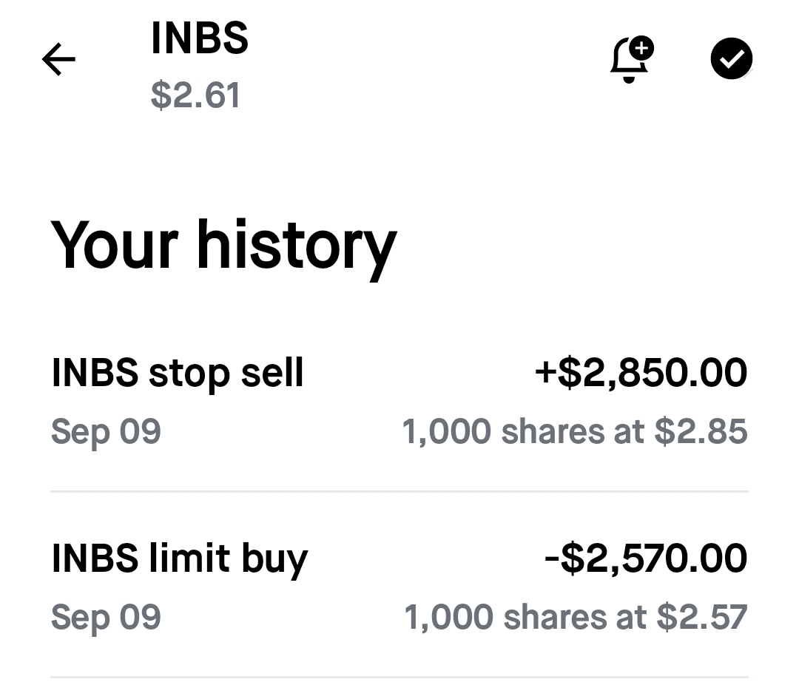
Task: Click the divider below stop sell row
Action: pos(399,491)
